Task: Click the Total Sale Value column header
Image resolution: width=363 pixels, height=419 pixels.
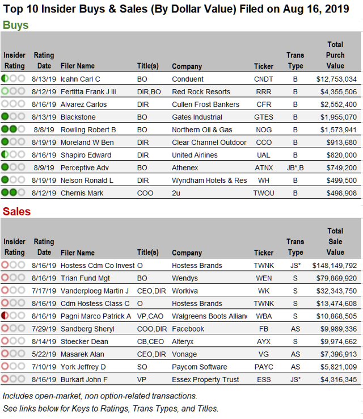Action: point(335,242)
